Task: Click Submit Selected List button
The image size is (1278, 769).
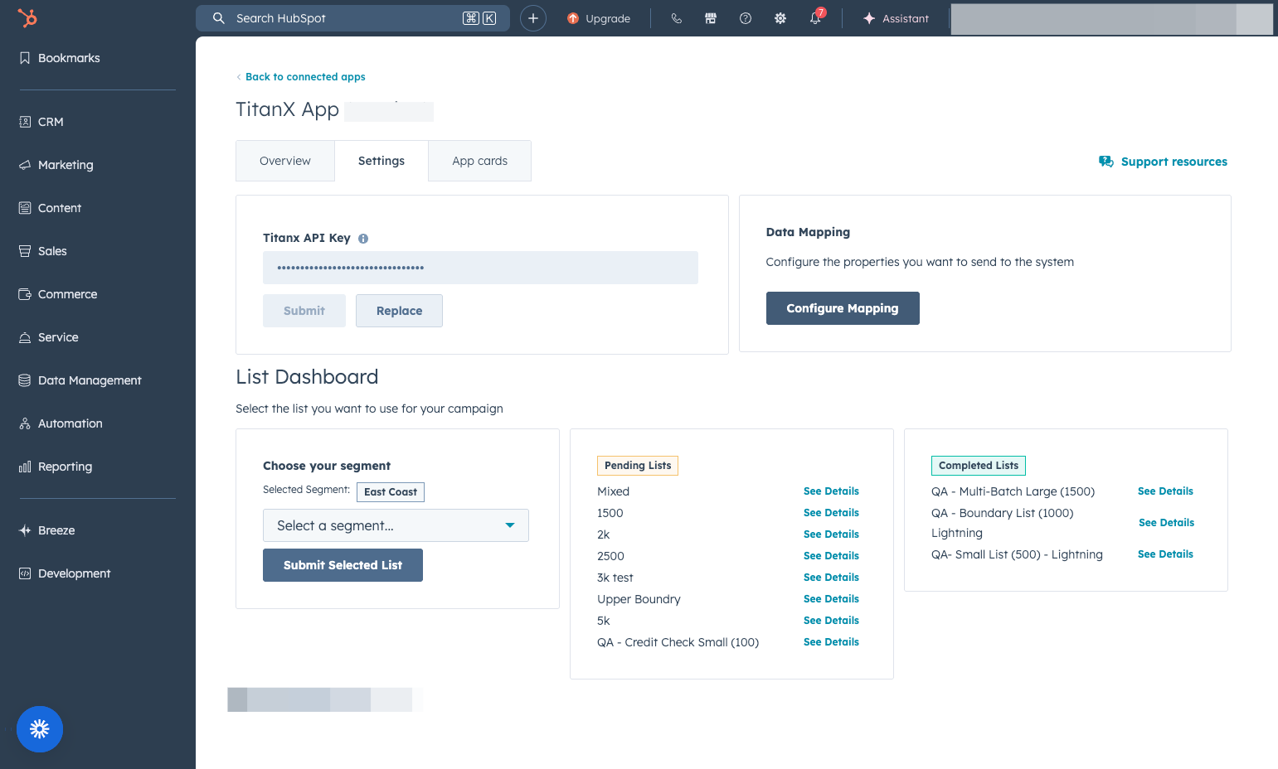Action: point(343,565)
